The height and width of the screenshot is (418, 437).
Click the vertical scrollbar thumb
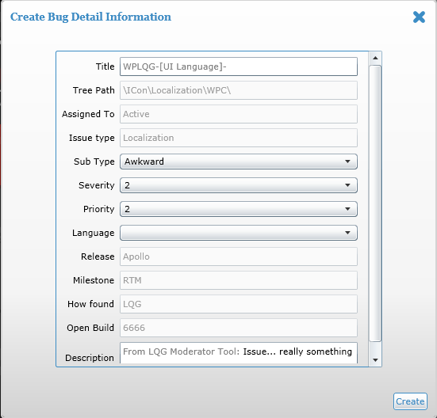point(375,203)
